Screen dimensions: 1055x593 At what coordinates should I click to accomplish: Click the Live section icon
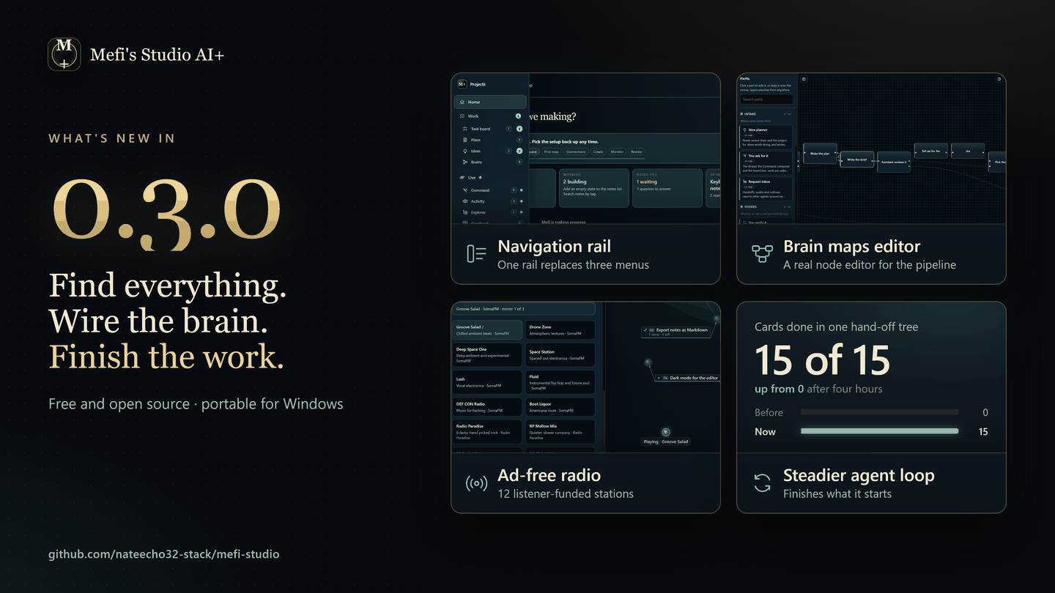(x=462, y=177)
